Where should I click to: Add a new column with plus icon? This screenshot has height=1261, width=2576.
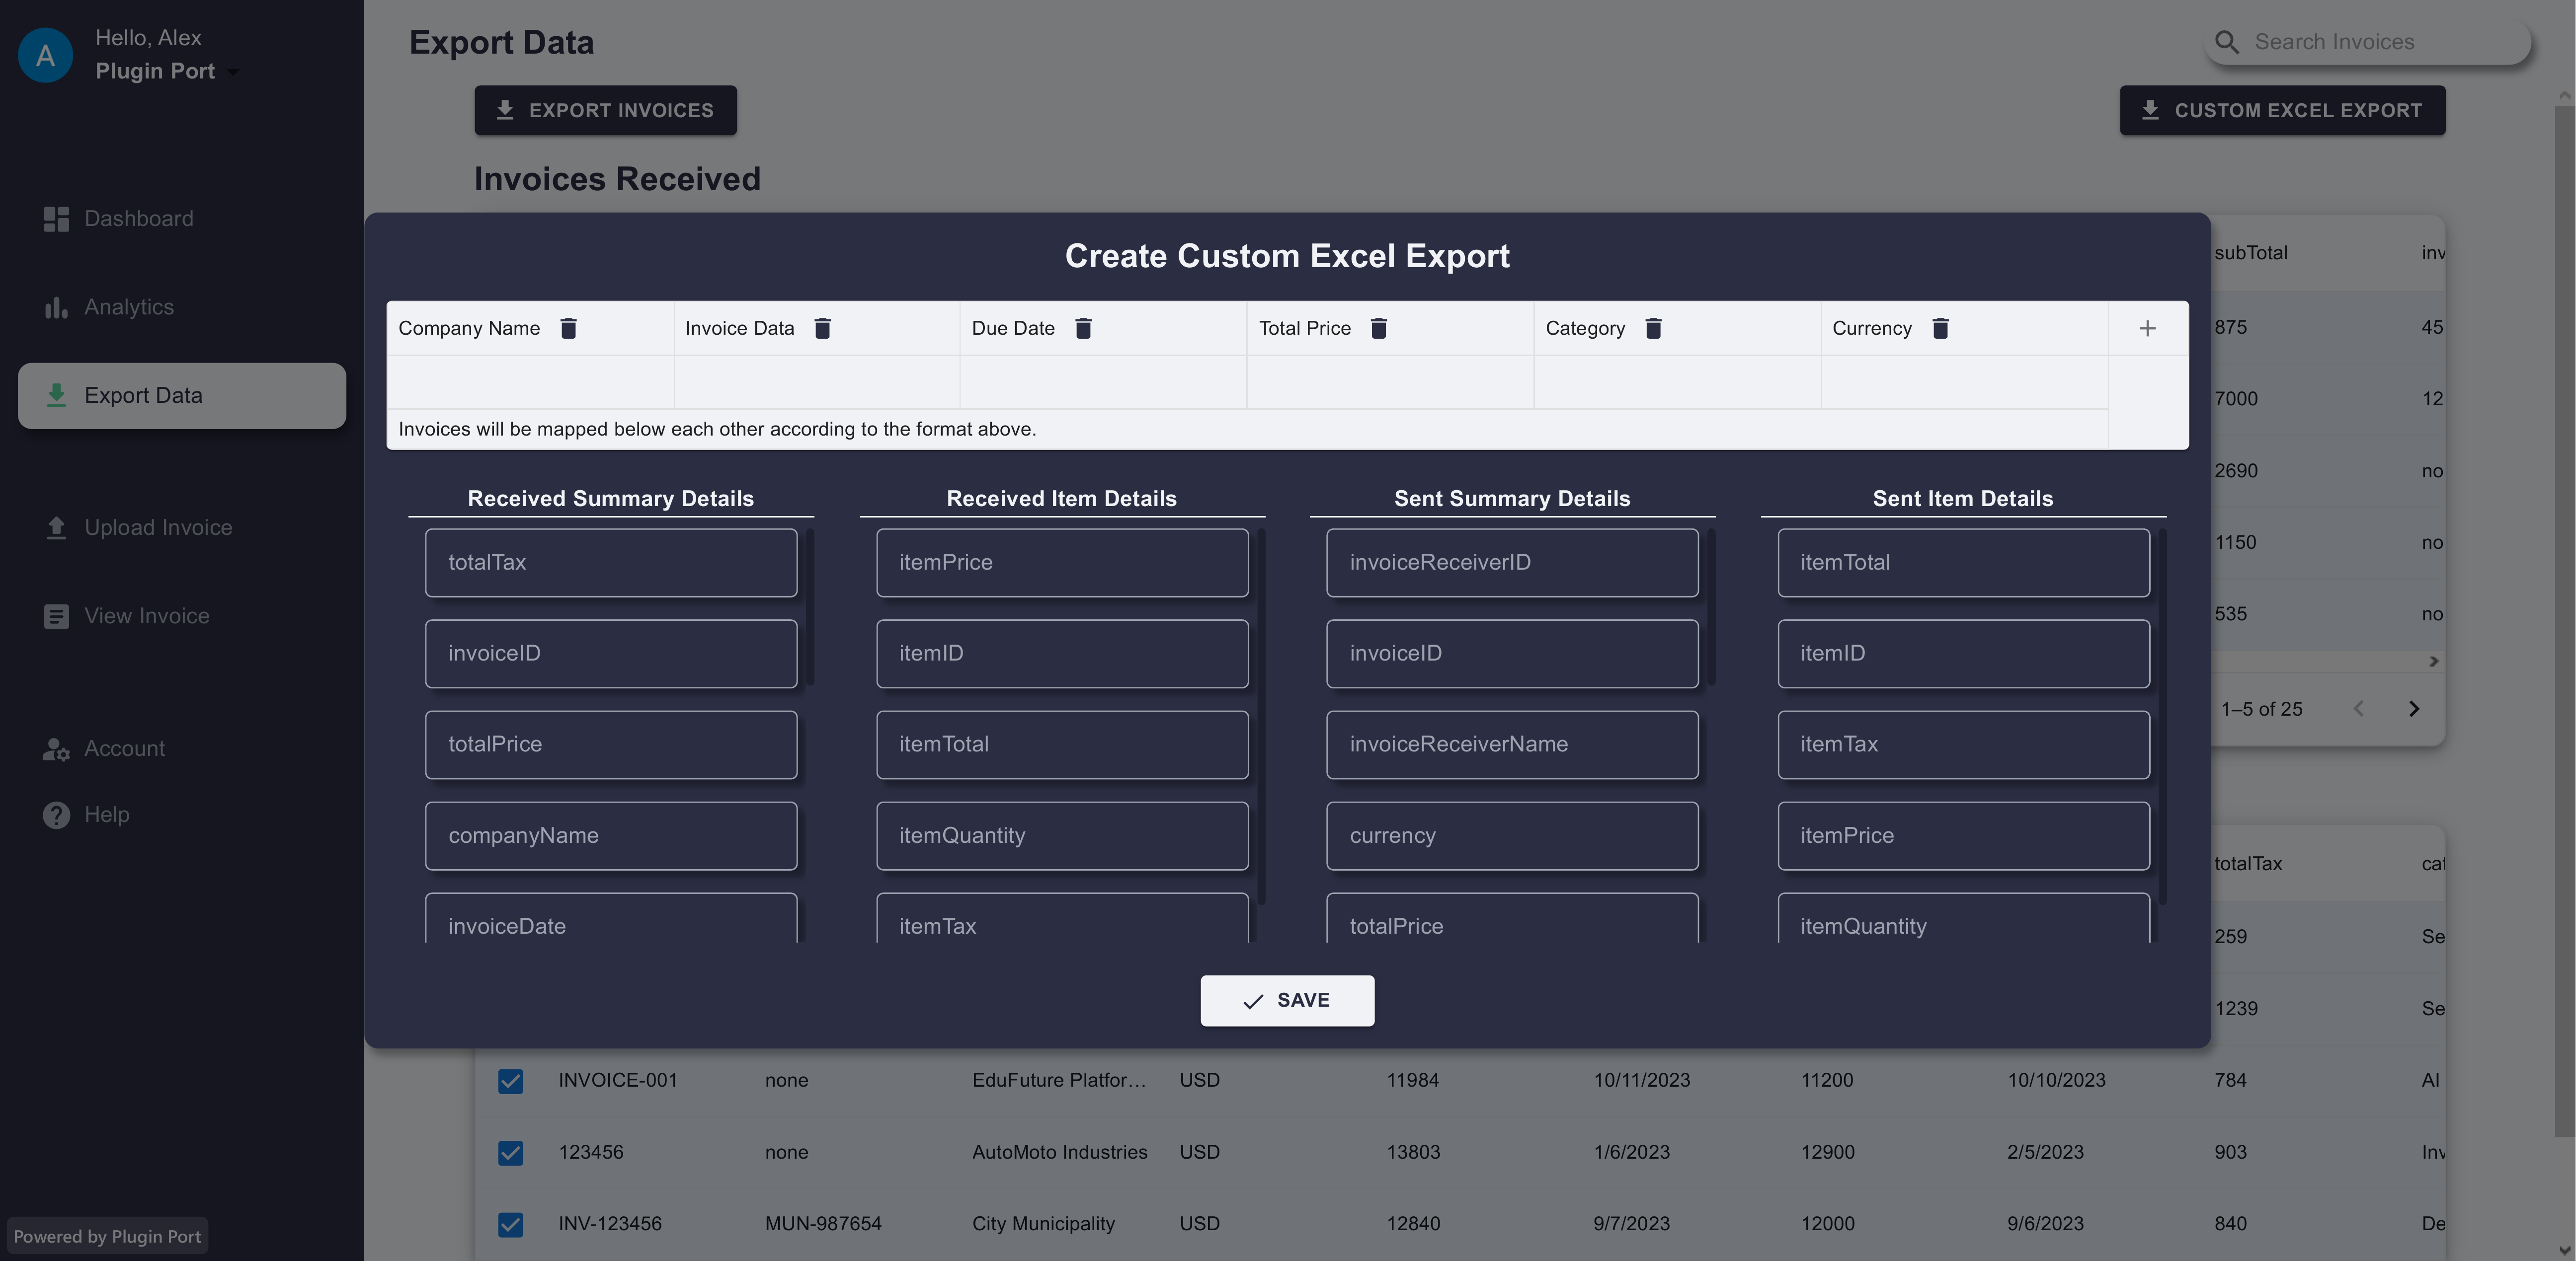pos(2147,329)
